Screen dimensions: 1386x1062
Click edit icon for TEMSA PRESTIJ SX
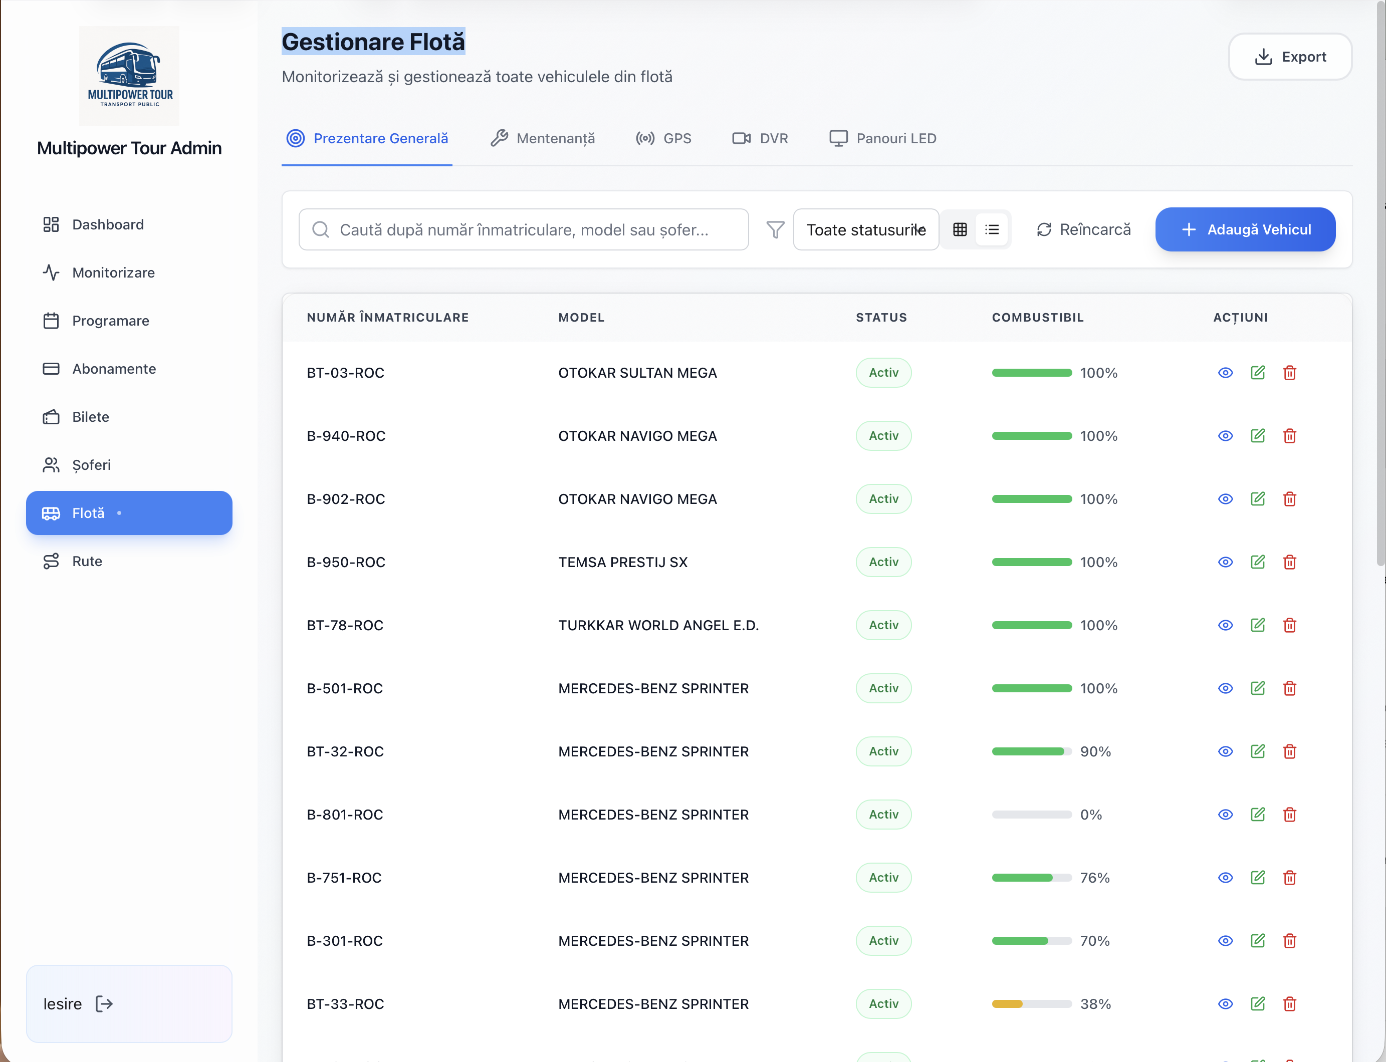(x=1258, y=562)
